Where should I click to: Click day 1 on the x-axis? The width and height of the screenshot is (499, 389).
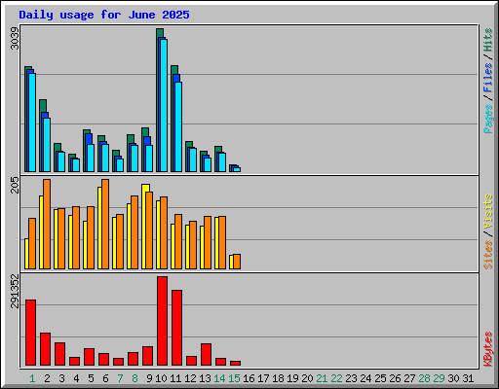tap(32, 378)
